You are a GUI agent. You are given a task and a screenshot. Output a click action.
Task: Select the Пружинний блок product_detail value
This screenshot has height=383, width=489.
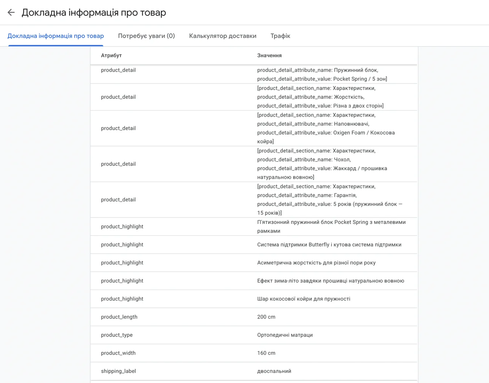322,74
